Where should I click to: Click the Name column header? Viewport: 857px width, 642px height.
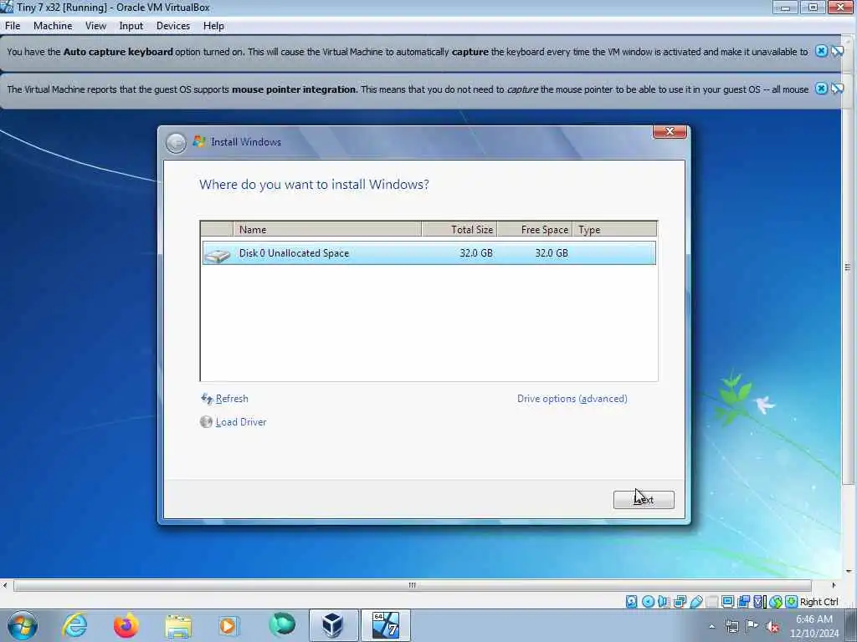point(327,229)
